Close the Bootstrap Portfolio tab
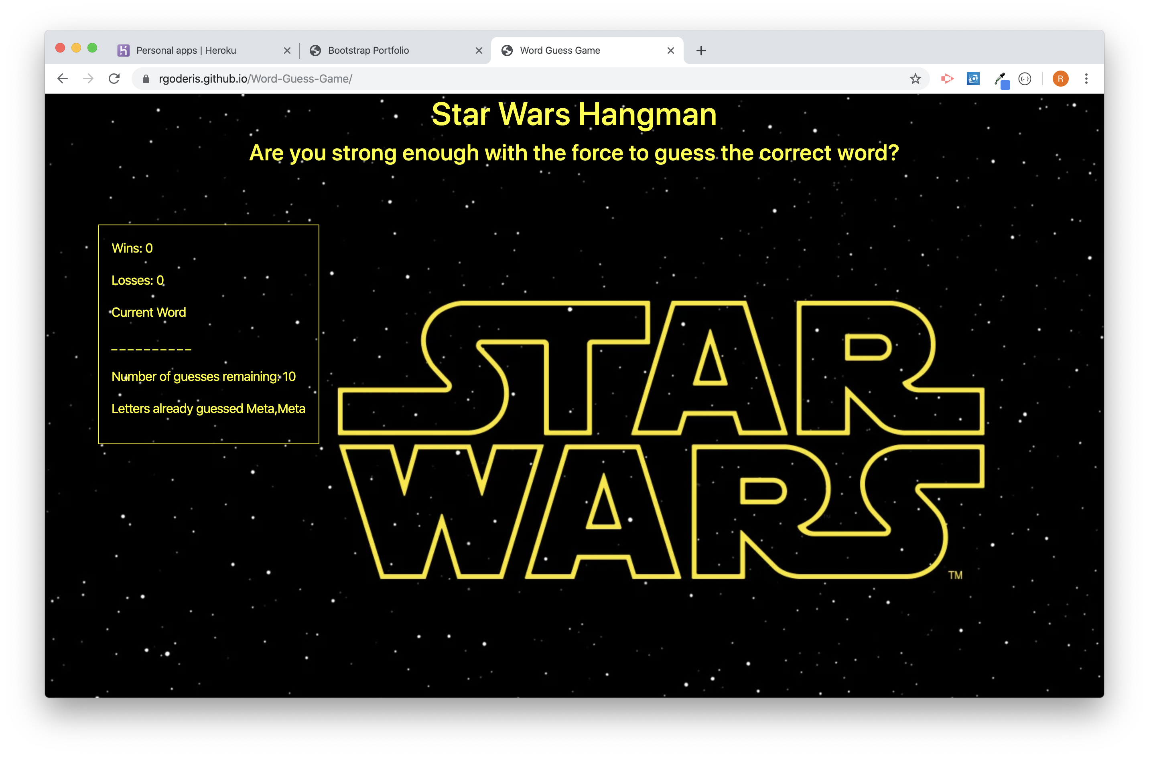Screen dimensions: 1149x757 (x=479, y=50)
